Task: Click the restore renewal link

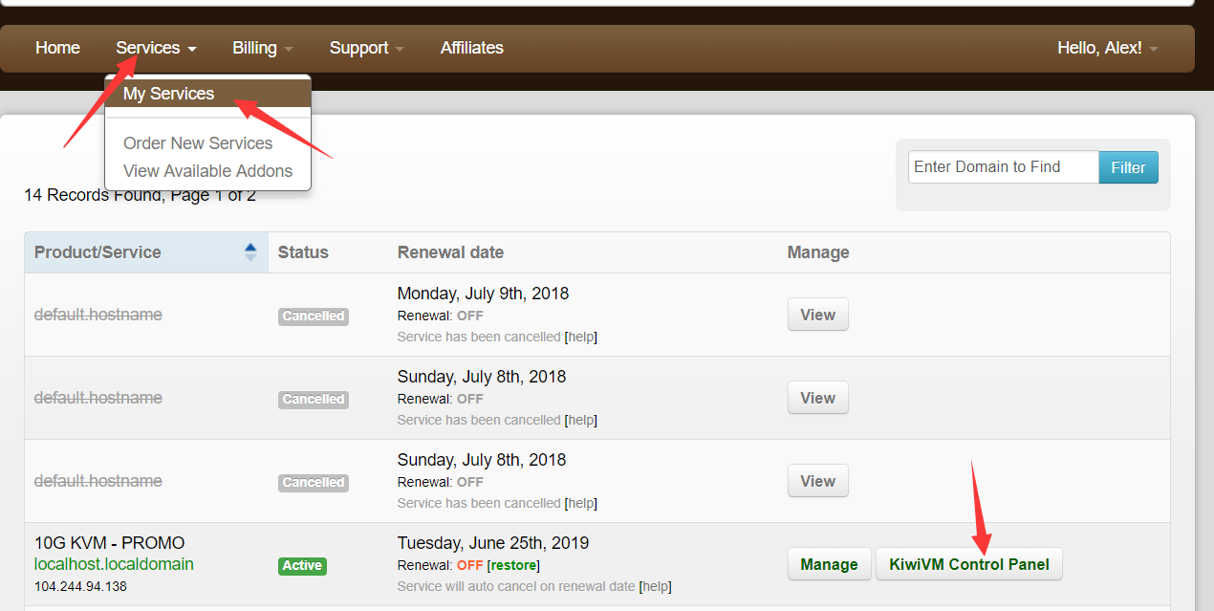Action: (x=513, y=565)
